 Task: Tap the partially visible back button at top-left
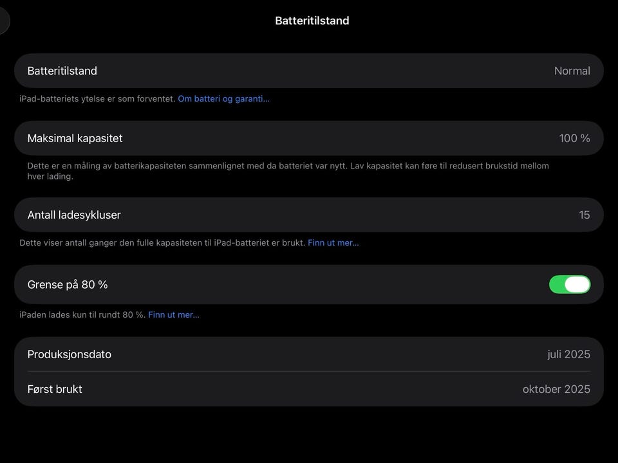pyautogui.click(x=4, y=21)
